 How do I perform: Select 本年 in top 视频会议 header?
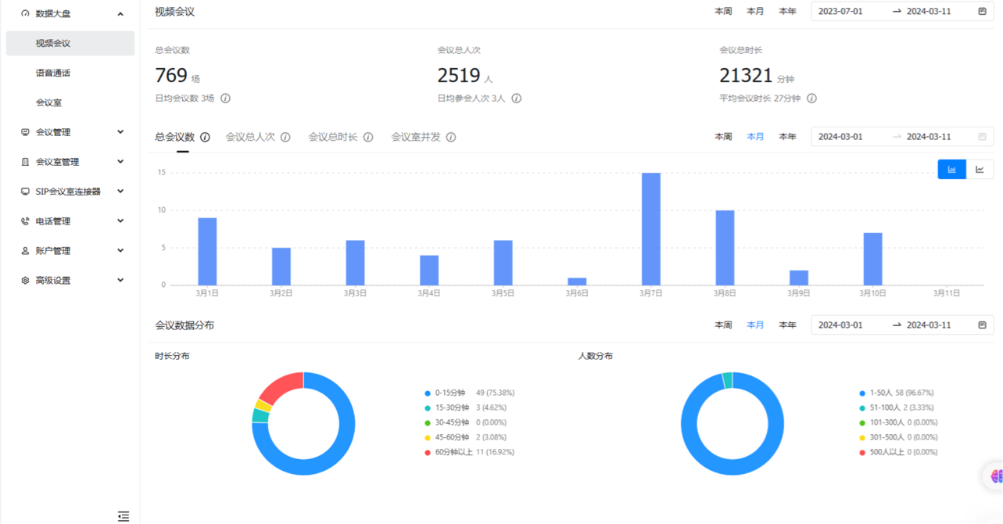(787, 11)
